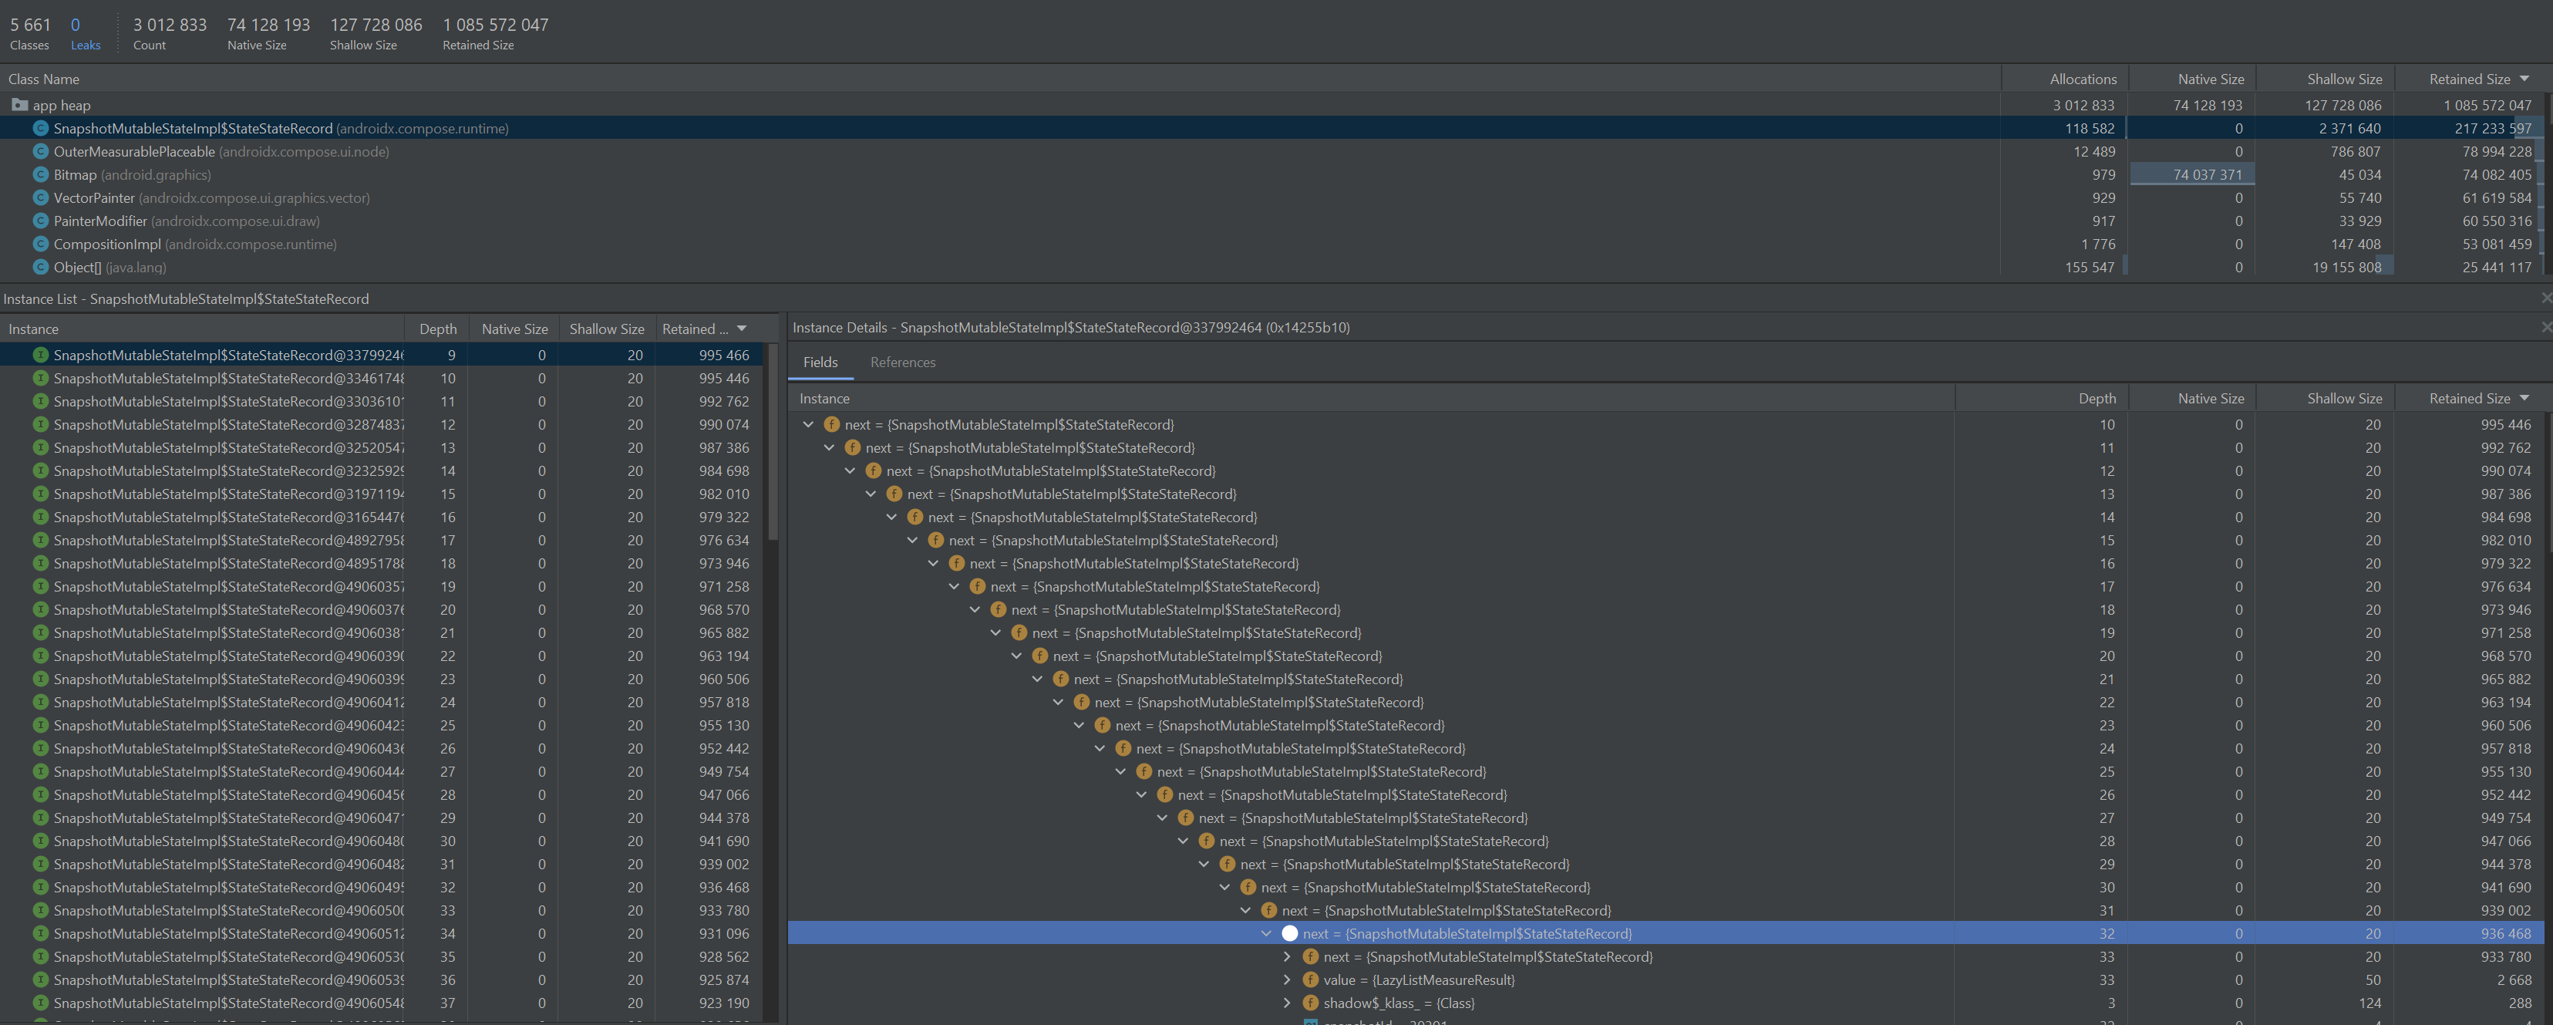Click the VectorPainter class icon
Screen dimensions: 2553x1025
41,197
